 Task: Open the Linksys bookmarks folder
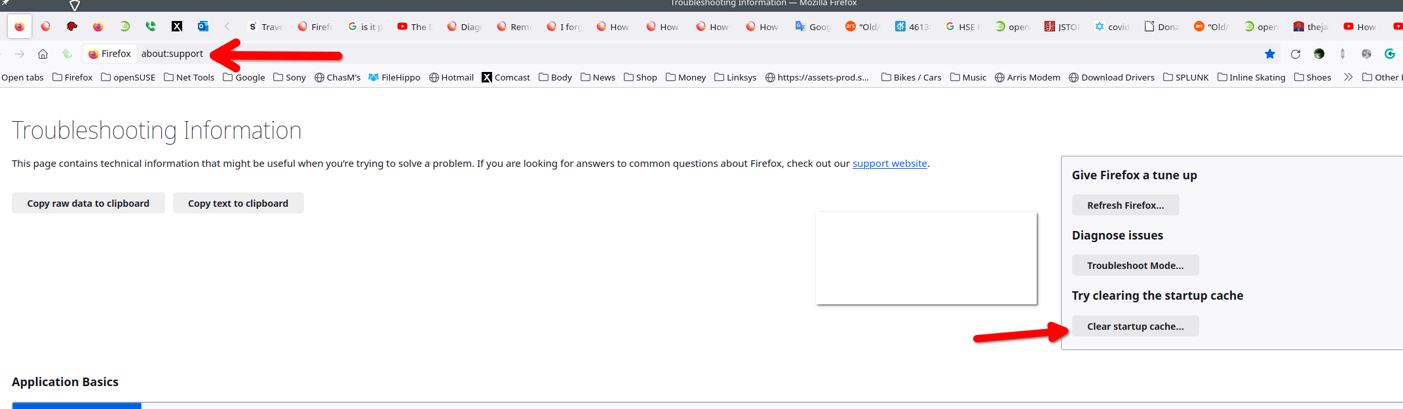pos(735,77)
